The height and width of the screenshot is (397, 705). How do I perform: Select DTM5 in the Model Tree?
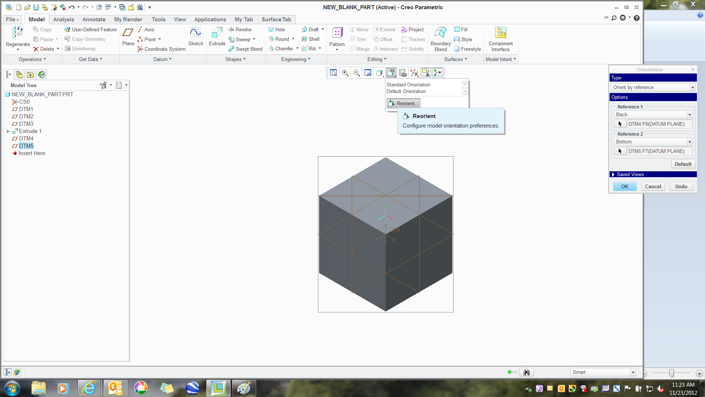[26, 146]
